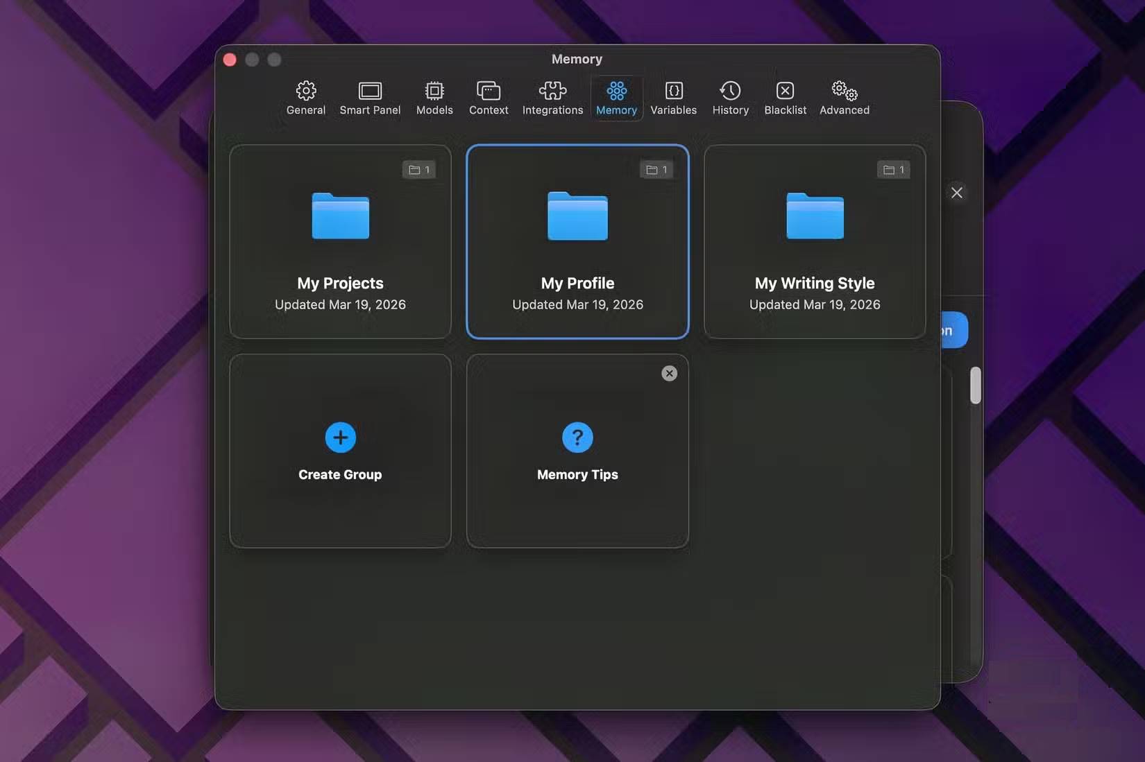The image size is (1145, 762).
Task: Go to the Context tab
Action: pyautogui.click(x=489, y=98)
